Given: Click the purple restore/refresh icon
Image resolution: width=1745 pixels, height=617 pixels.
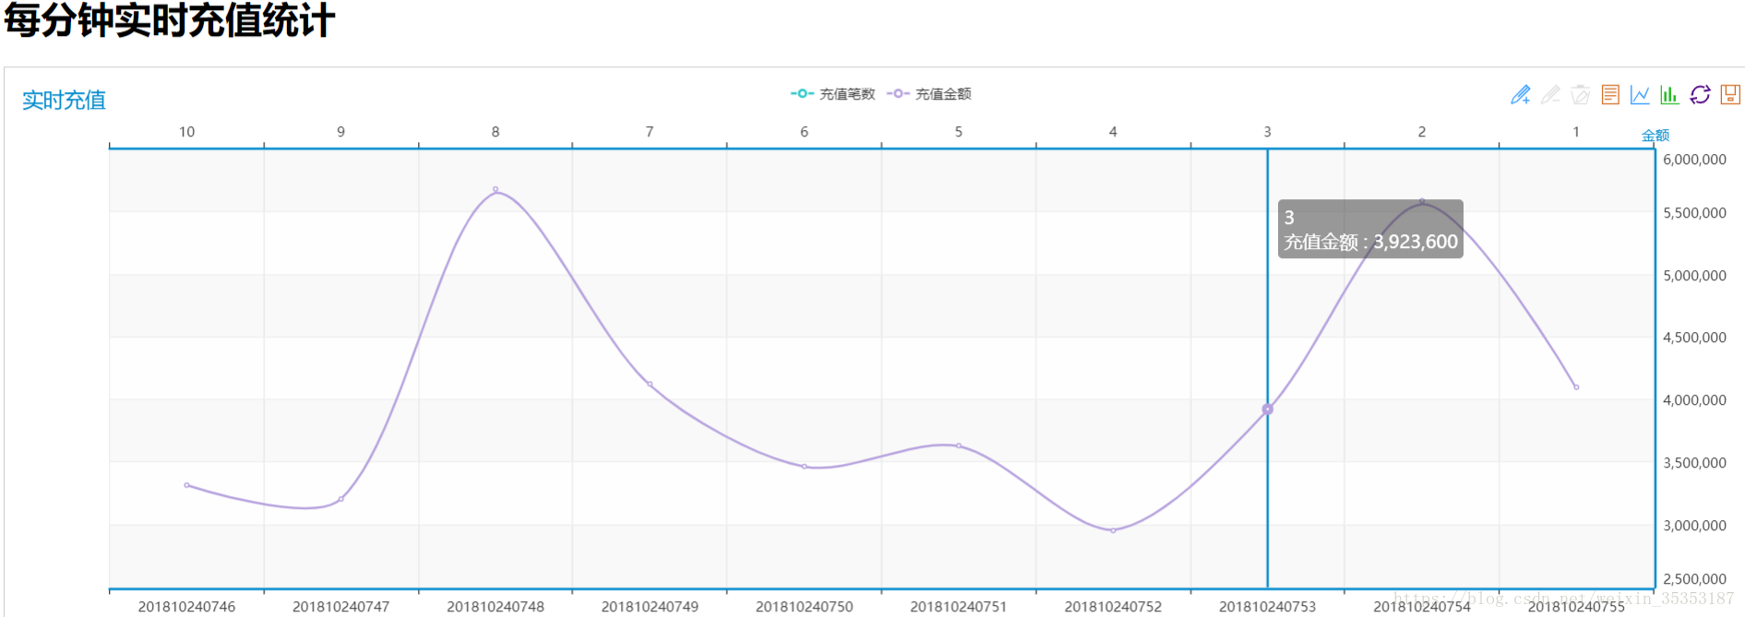Looking at the screenshot, I should point(1700,95).
